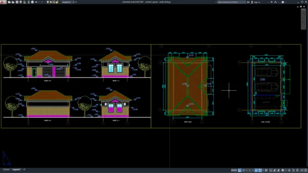
Task: Expand the Redo history dropdown arrow
Action: pyautogui.click(x=45, y=2)
